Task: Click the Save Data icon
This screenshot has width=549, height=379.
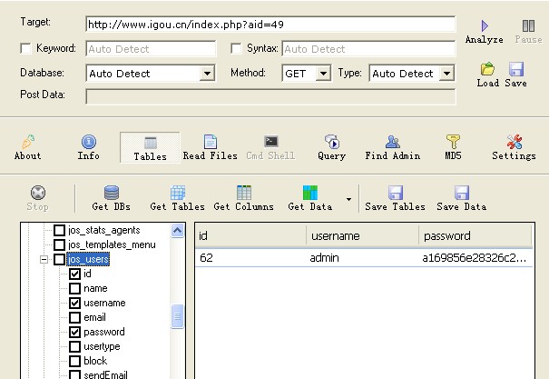Action: coord(462,193)
